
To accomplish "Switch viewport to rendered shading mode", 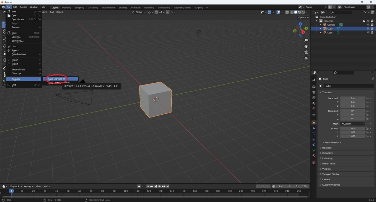I will click(303, 12).
